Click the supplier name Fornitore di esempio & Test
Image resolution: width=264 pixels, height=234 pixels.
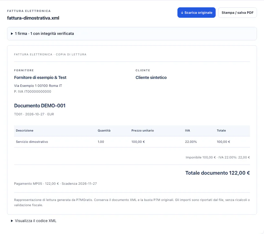pos(40,77)
